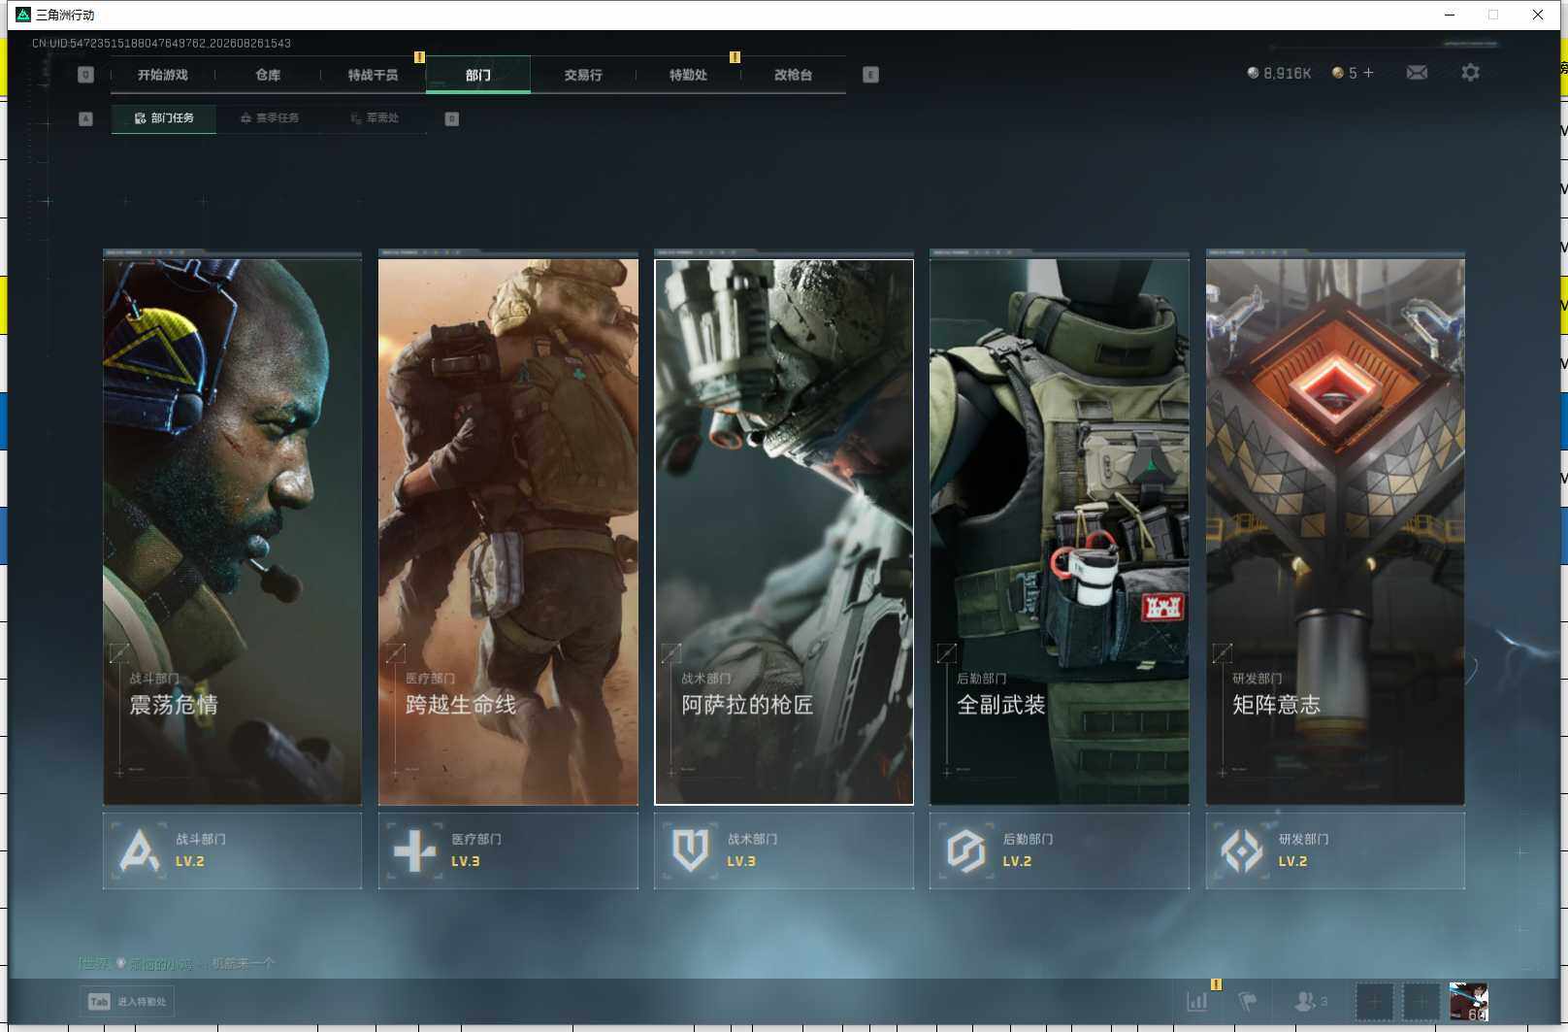Go to the 交易行 tab
Screen dimensions: 1568x1032
[583, 75]
